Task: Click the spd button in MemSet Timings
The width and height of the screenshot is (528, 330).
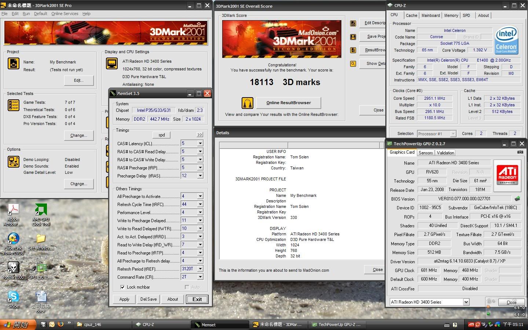Action: pos(162,135)
